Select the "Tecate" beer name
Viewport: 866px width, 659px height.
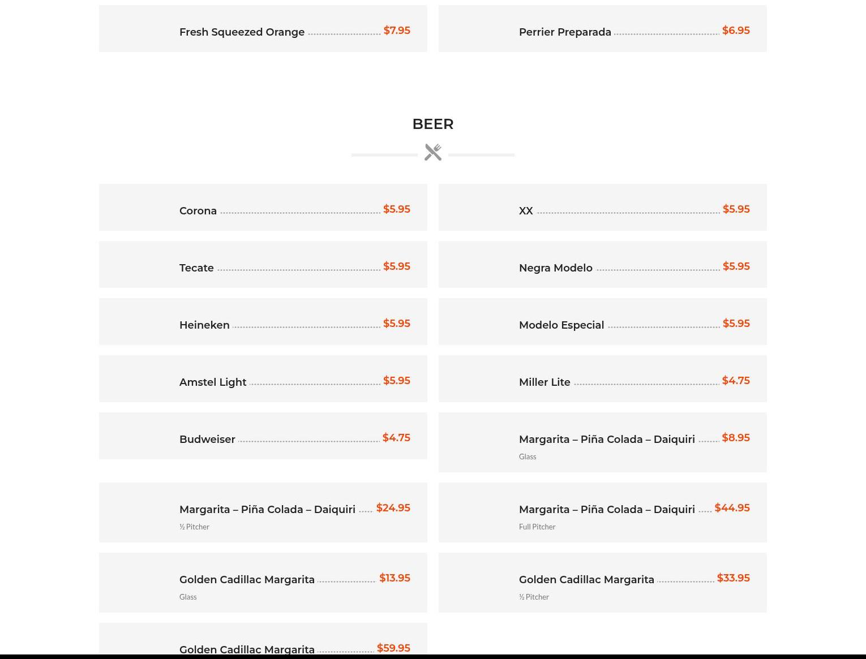click(196, 268)
